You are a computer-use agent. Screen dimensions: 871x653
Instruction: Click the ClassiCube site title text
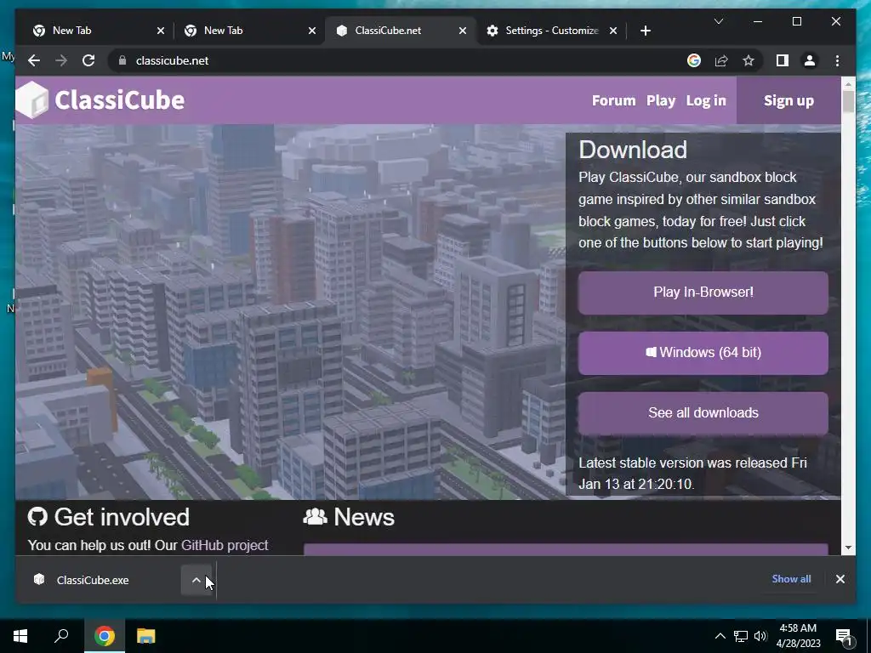pos(119,100)
